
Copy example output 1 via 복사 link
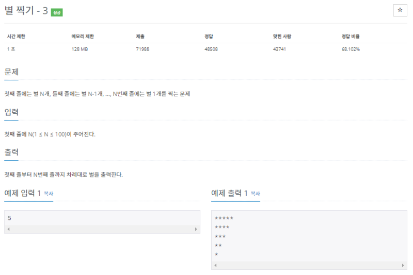(255, 194)
